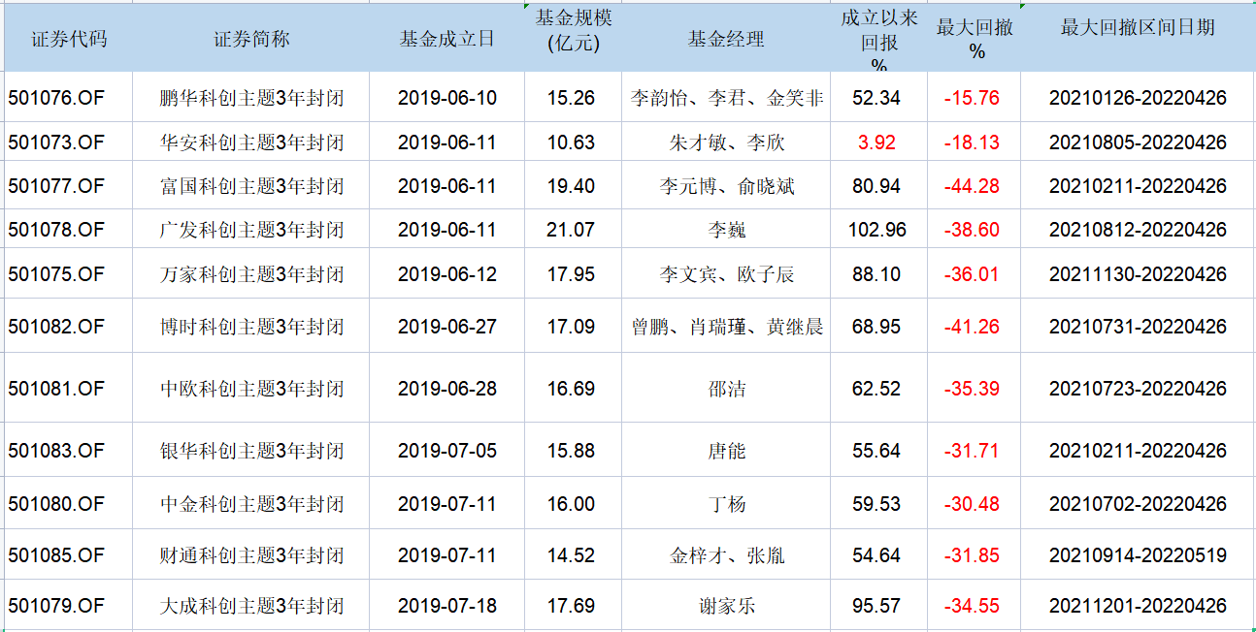The image size is (1256, 632).
Task: Click drawdown value -44.28
Action: point(972,186)
